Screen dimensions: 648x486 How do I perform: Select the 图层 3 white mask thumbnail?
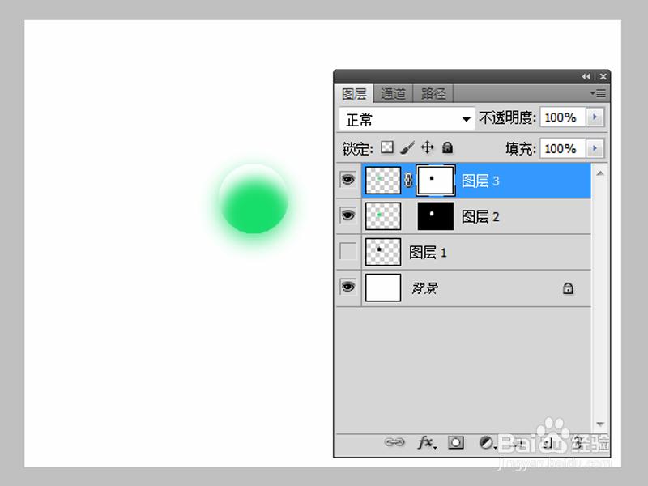tap(436, 180)
